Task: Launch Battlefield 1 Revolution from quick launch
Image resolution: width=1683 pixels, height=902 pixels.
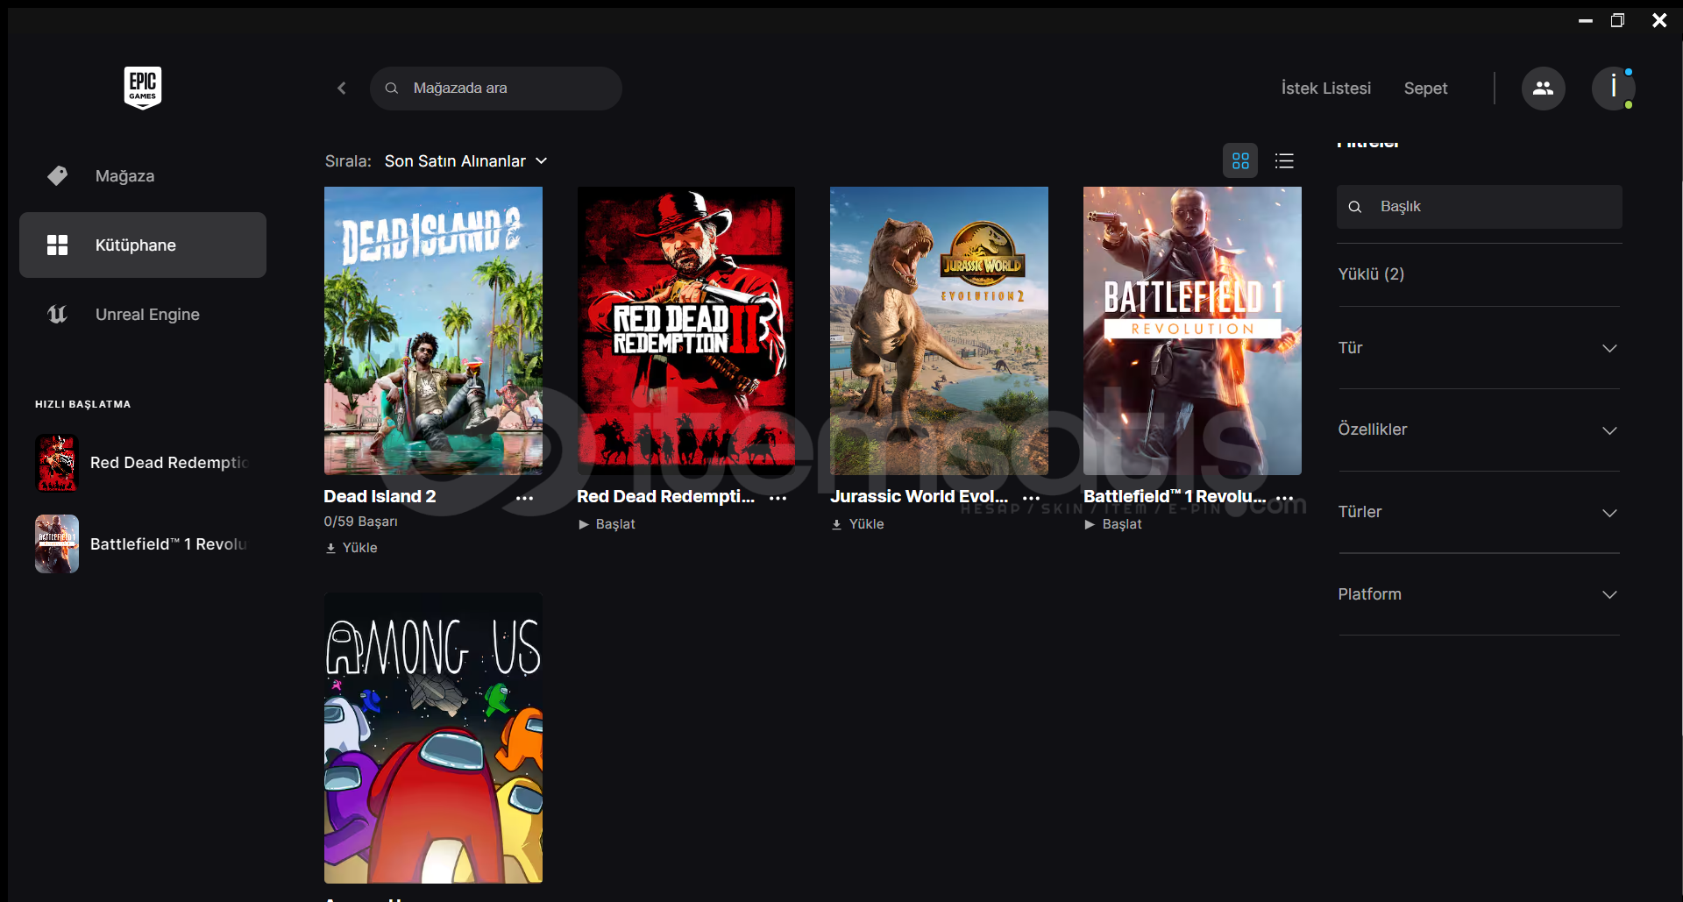Action: pos(145,543)
